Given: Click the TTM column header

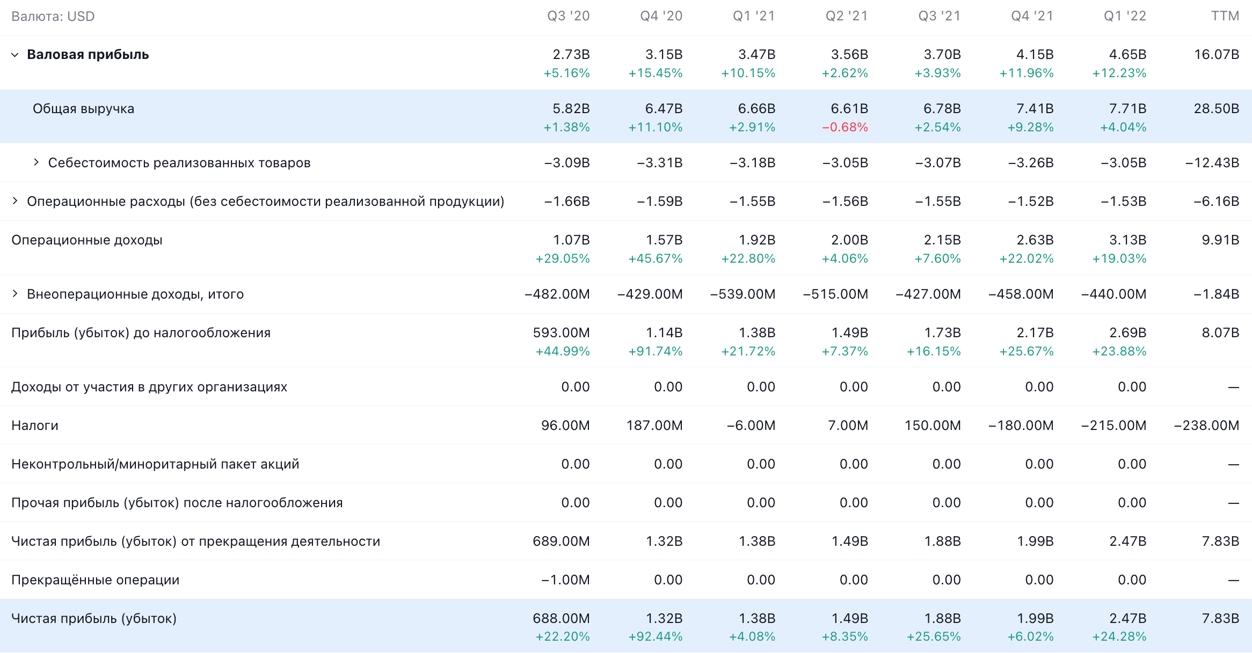Looking at the screenshot, I should pos(1225,16).
